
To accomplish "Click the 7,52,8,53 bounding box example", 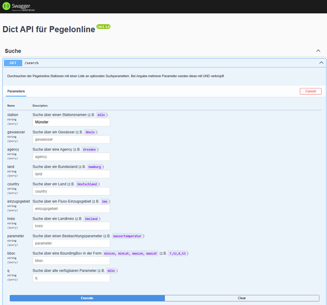I will tap(178, 254).
